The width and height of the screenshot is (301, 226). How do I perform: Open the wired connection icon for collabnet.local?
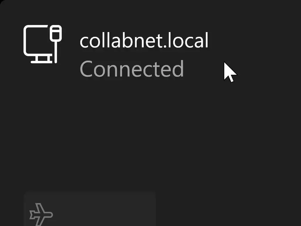(43, 44)
